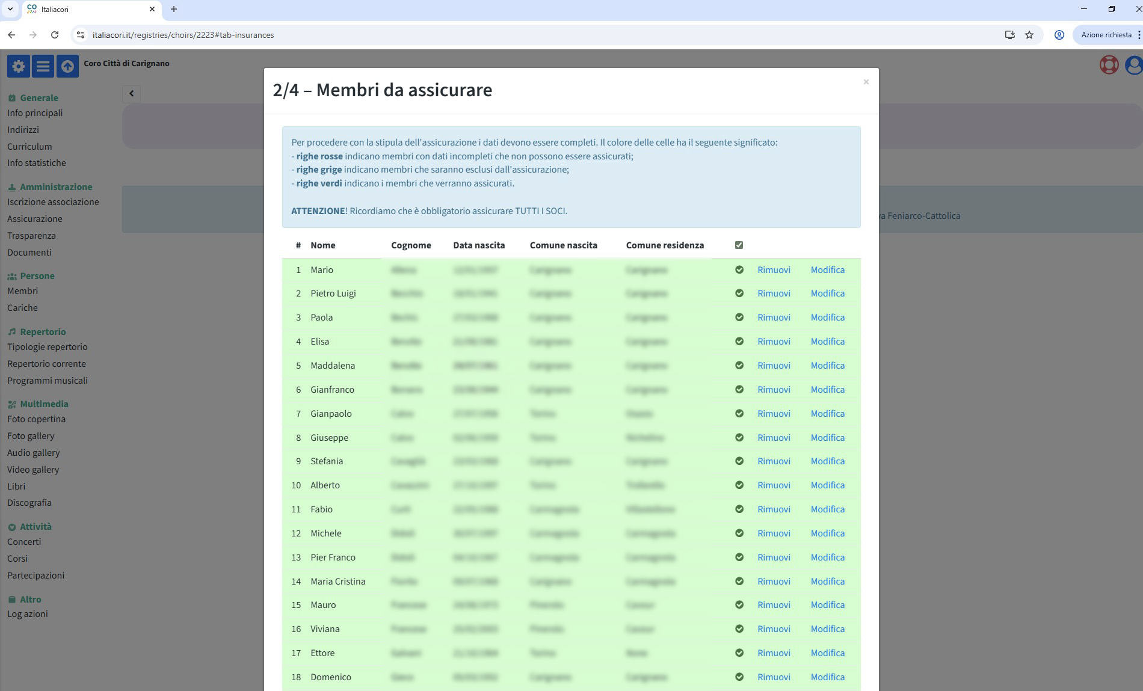1143x691 pixels.
Task: Close the Membri da assicurare dialog
Action: 866,82
